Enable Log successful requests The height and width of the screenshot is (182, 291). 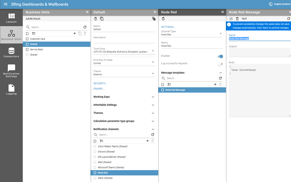coord(220,64)
